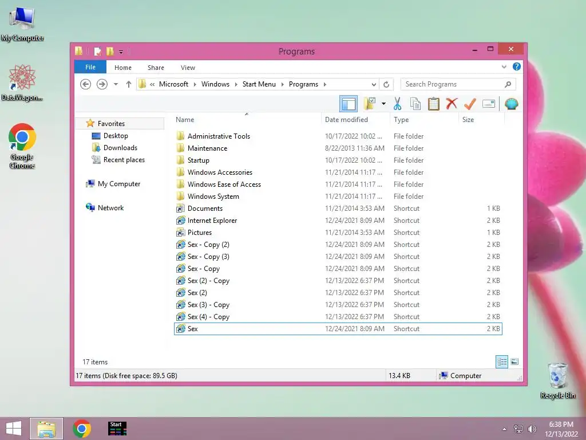The image size is (586, 440).
Task: Click the search magnifier icon
Action: click(508, 84)
